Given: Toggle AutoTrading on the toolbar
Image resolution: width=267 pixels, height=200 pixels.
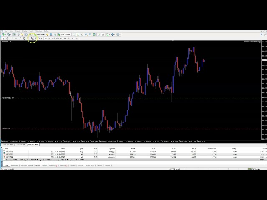Looking at the screenshot, I should coord(64,35).
